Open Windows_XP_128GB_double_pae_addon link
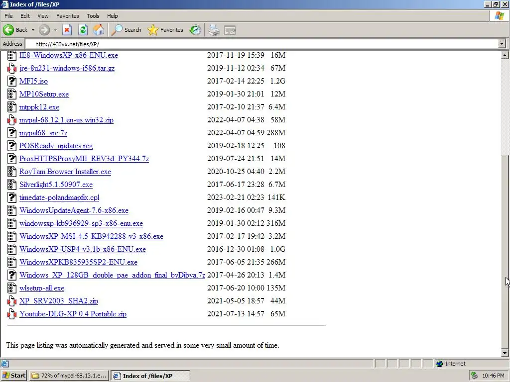Screen dimensions: 510x382 pos(112,275)
